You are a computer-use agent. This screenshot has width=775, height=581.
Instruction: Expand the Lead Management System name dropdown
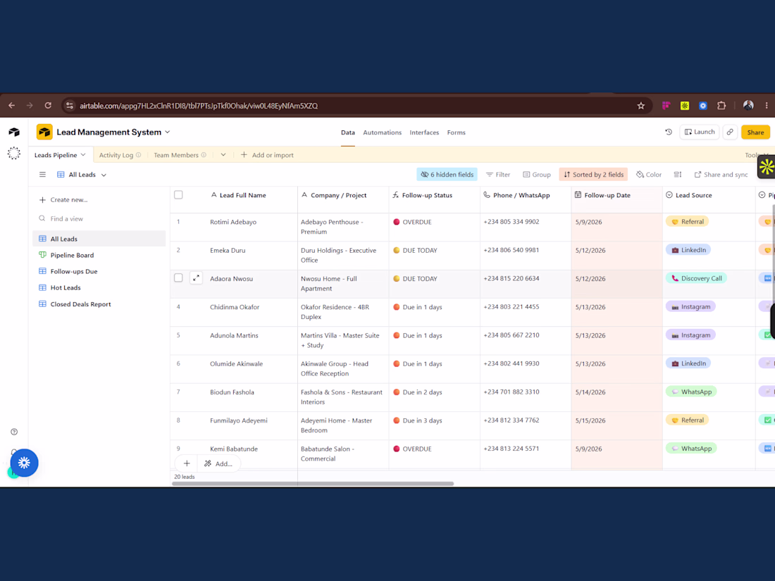pyautogui.click(x=168, y=132)
